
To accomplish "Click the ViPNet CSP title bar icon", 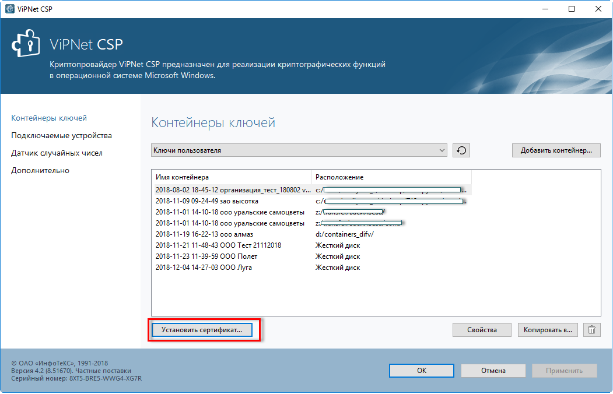I will [x=9, y=9].
